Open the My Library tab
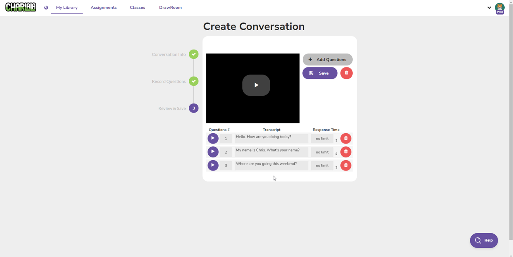The image size is (513, 257). (67, 8)
